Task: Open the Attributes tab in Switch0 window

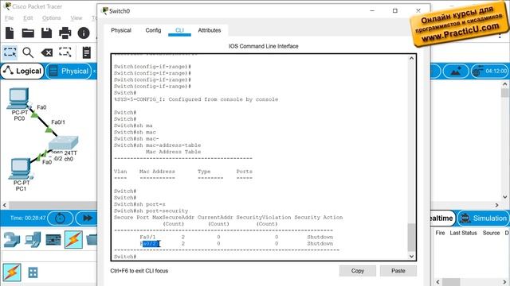Action: click(x=210, y=30)
